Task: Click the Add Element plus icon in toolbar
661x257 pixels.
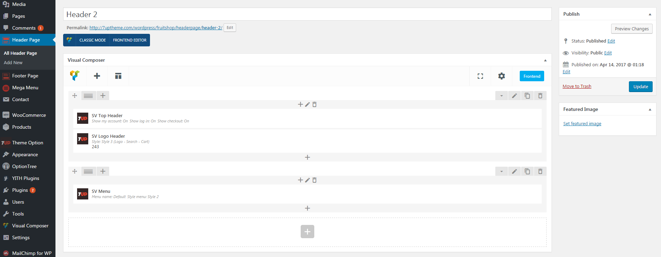Action: point(97,76)
